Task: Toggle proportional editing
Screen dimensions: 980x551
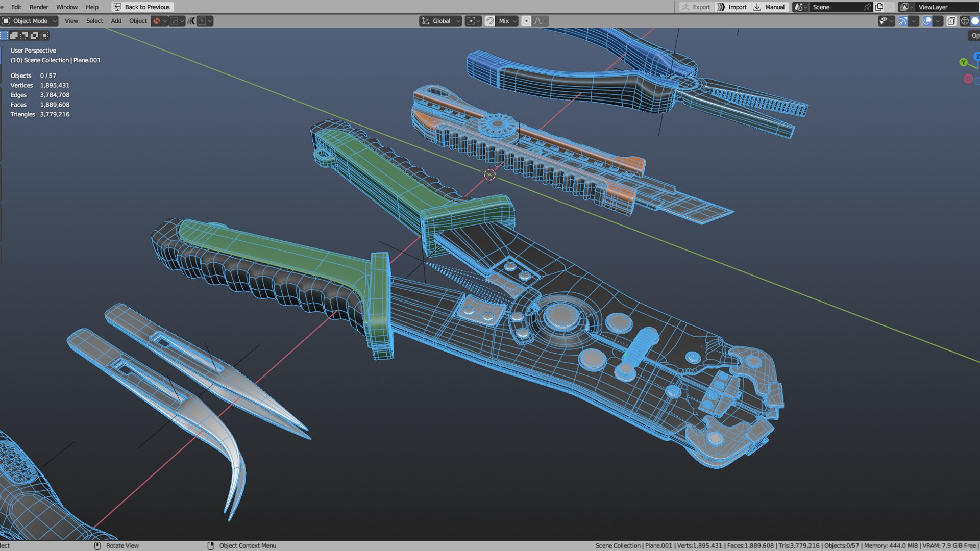Action: pos(526,21)
